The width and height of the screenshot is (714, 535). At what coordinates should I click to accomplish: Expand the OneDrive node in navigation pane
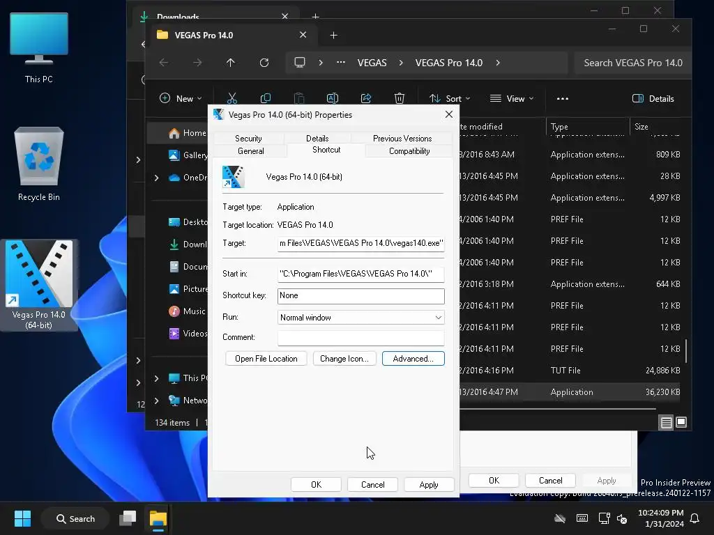point(157,178)
